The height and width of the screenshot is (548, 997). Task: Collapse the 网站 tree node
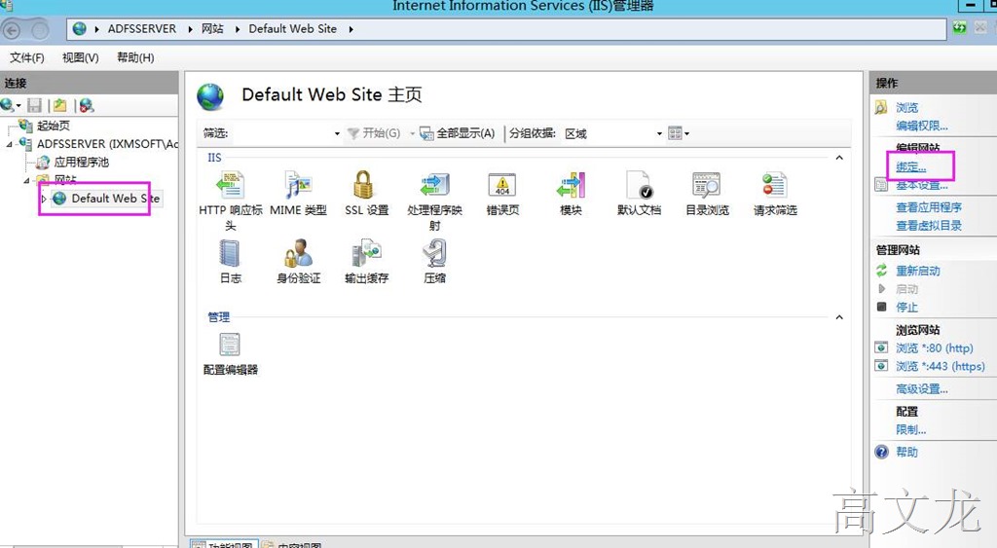[x=26, y=180]
